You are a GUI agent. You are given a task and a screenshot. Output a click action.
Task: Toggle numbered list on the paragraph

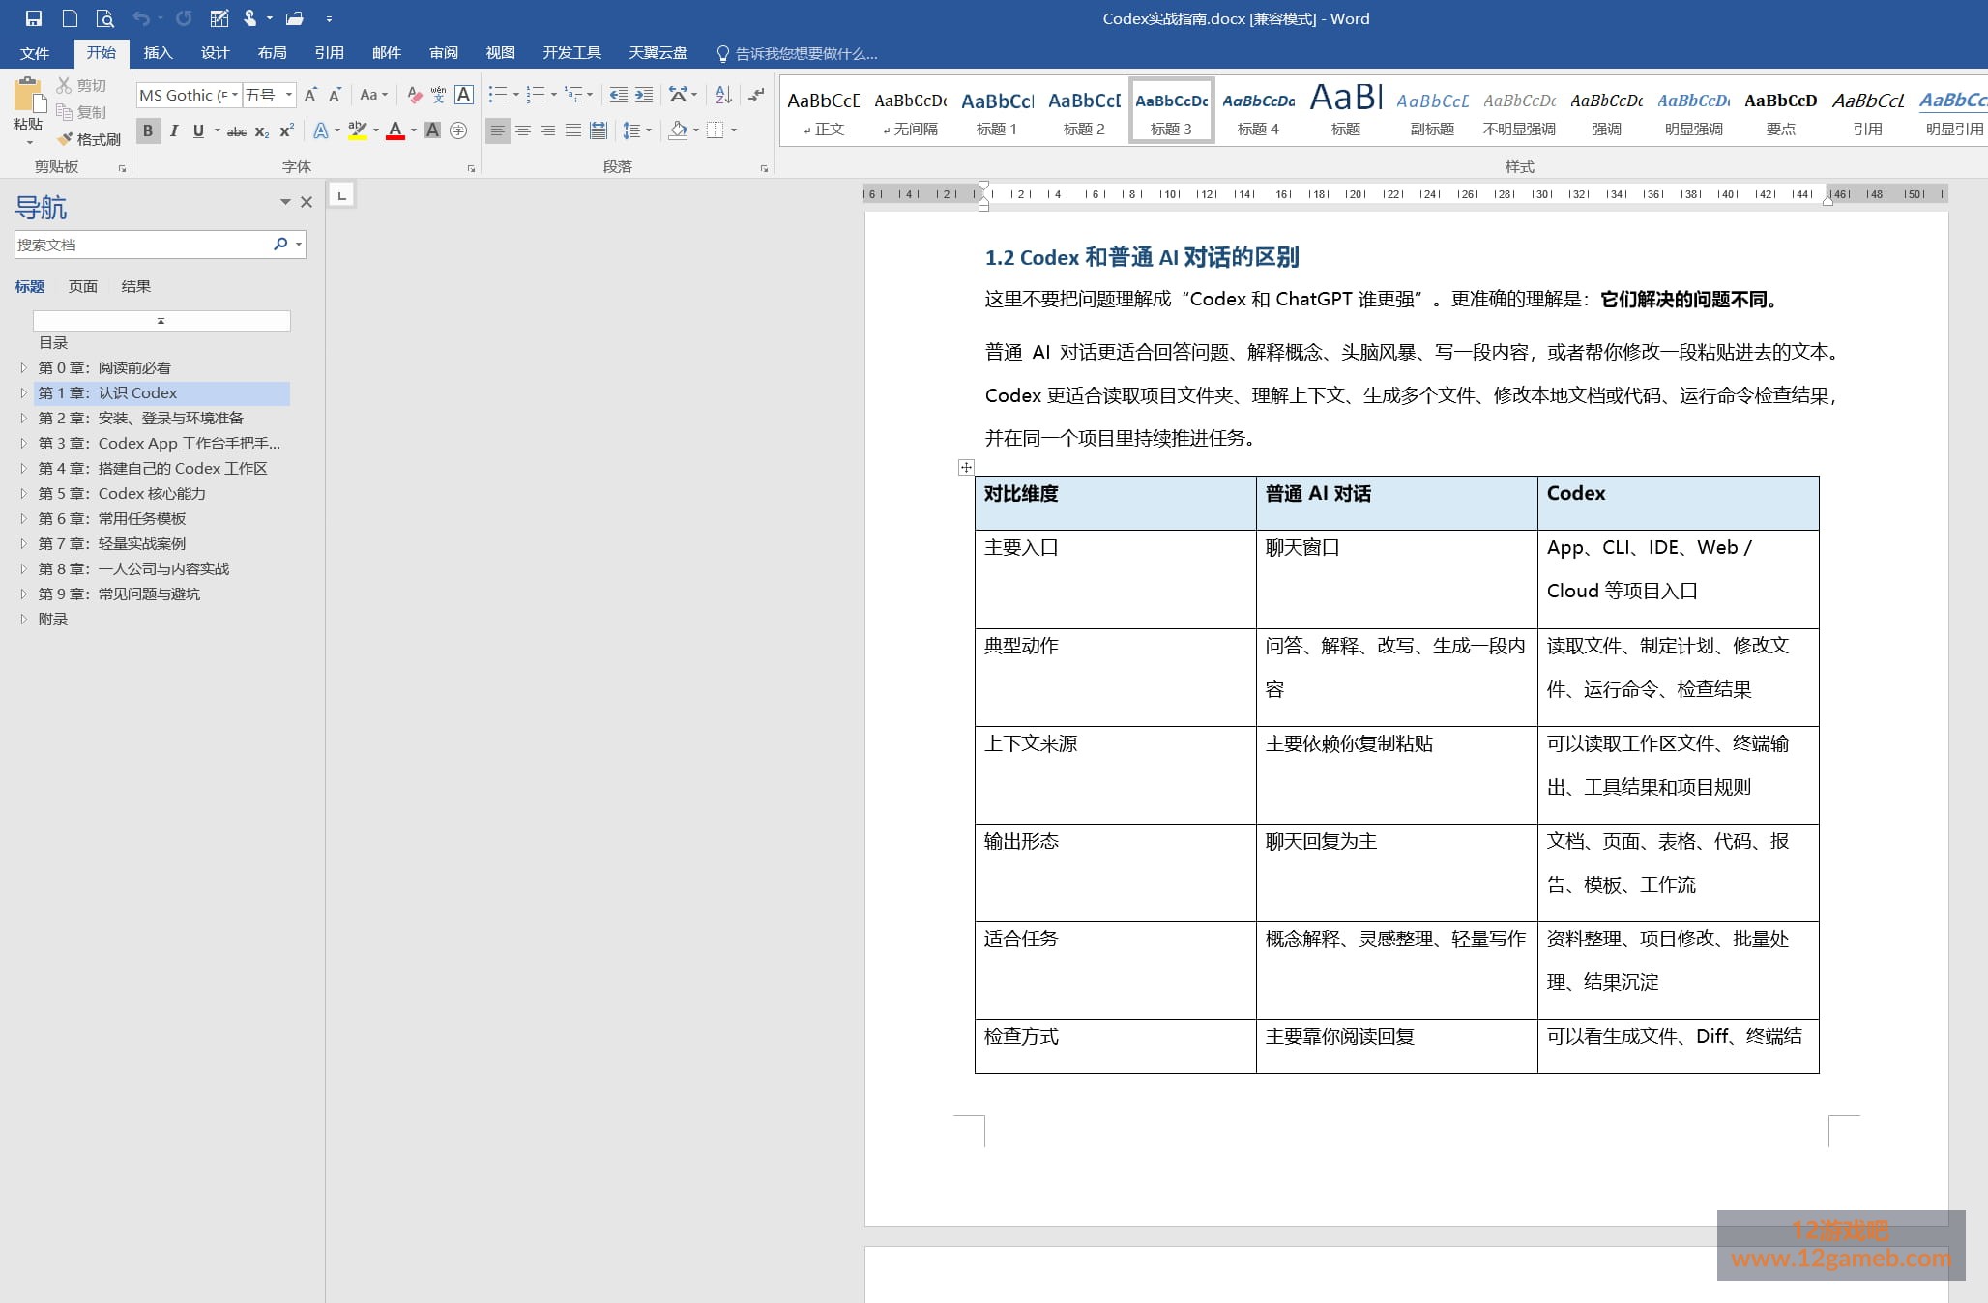click(536, 95)
